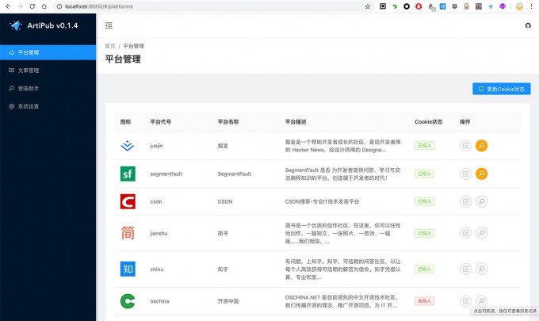The width and height of the screenshot is (539, 321).
Task: Click the 已导入 tag in jianshu row
Action: click(425, 233)
